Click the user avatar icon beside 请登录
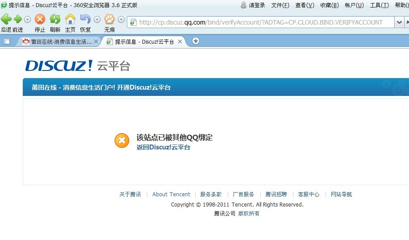The width and height of the screenshot is (409, 240). (243, 5)
